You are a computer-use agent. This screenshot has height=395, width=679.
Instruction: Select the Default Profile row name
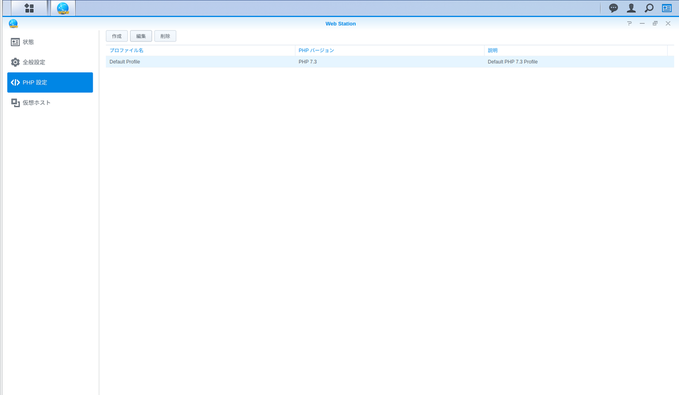coord(124,62)
